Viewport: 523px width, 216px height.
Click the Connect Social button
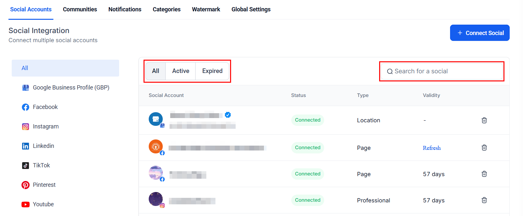coord(479,33)
